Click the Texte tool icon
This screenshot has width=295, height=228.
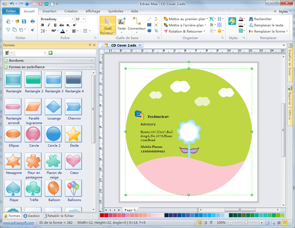(121, 22)
